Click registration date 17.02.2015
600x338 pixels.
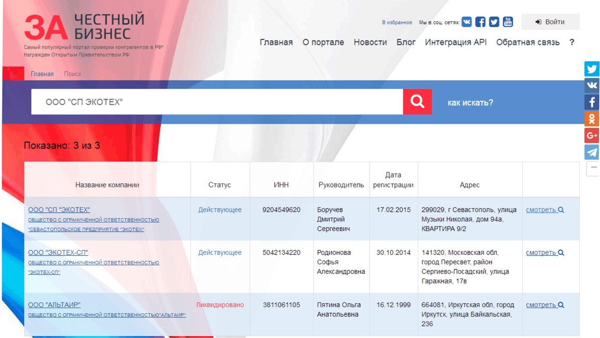393,210
